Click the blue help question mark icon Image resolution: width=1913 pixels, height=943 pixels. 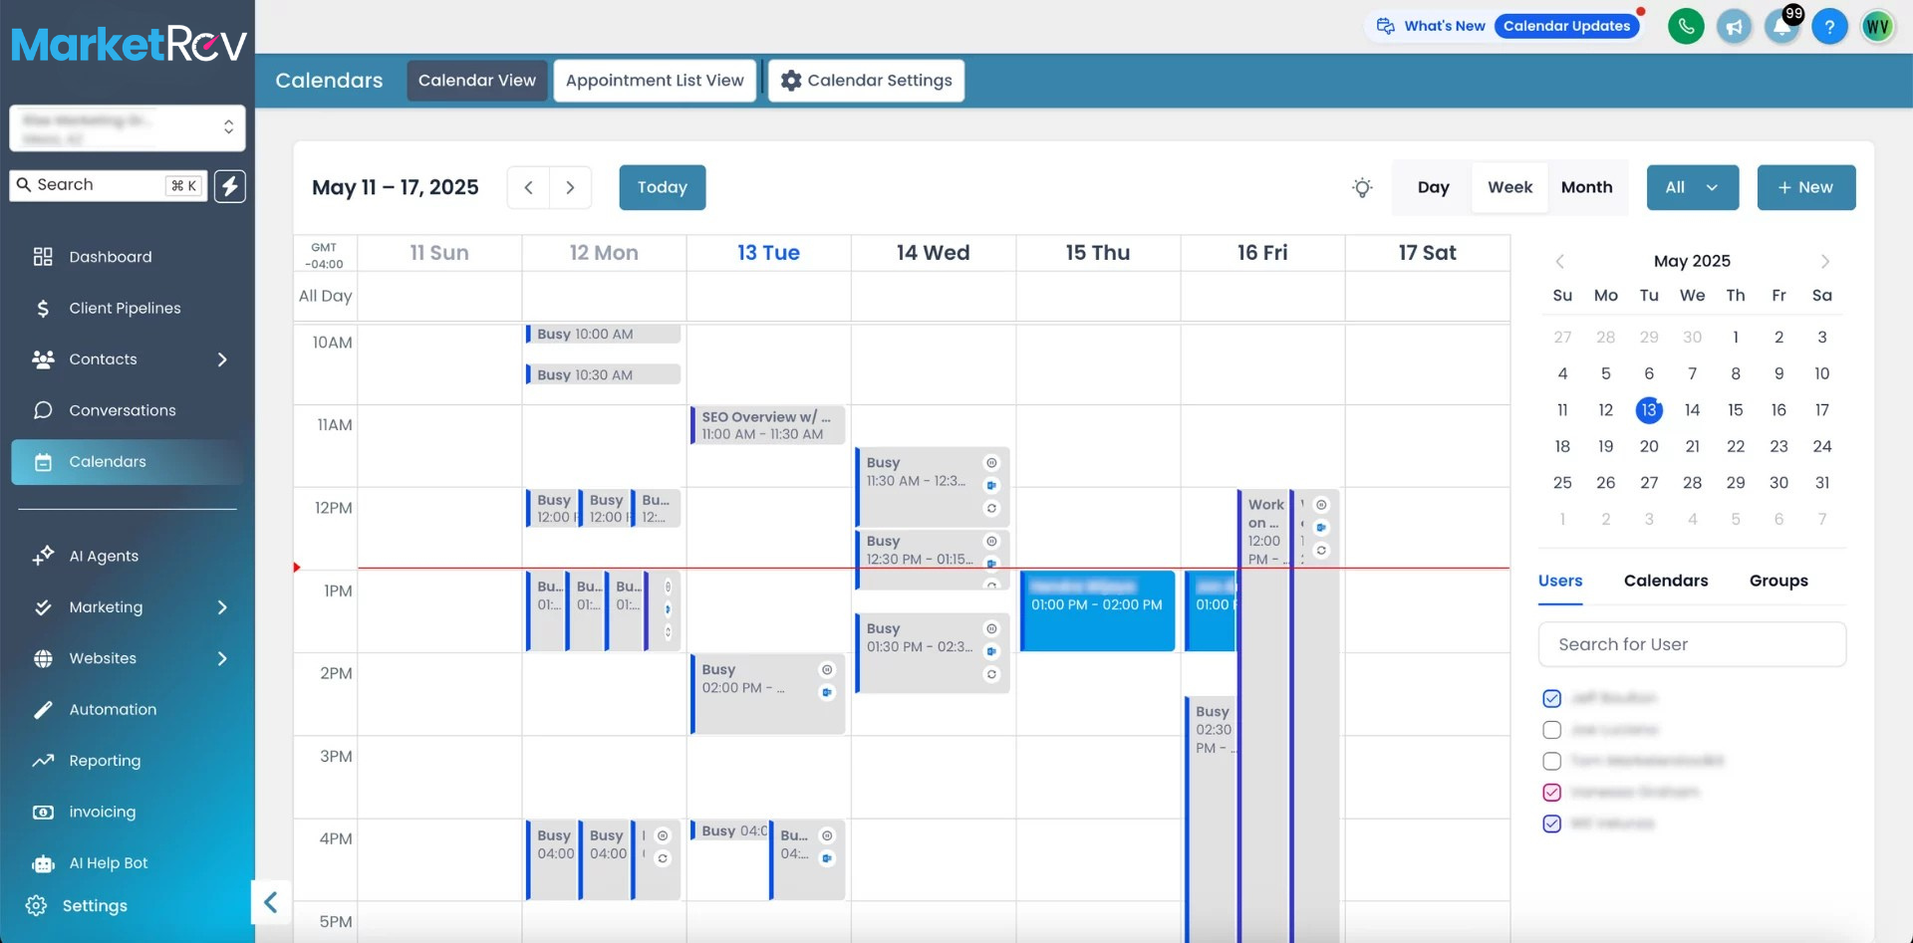coord(1829,27)
